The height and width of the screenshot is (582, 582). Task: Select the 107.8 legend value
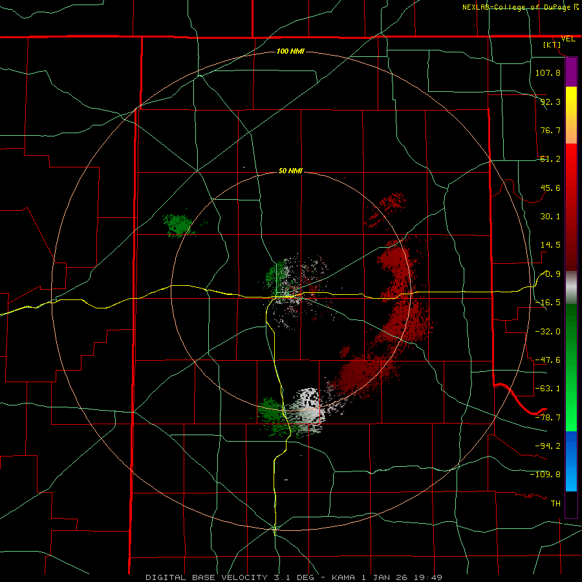pyautogui.click(x=548, y=72)
